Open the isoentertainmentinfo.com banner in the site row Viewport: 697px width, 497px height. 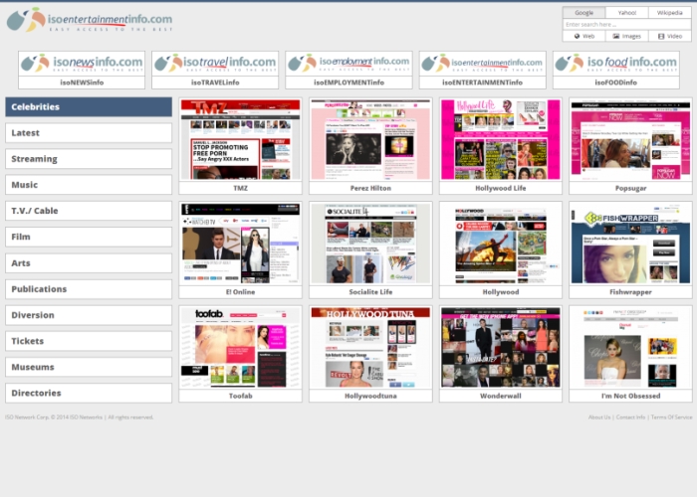482,64
